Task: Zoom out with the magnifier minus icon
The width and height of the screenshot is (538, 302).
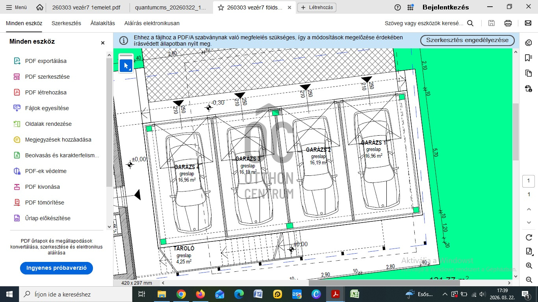Action: pos(529,280)
